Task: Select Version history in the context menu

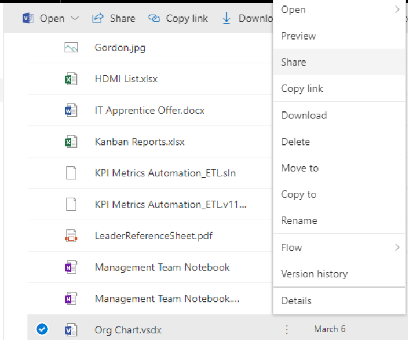Action: (x=339, y=274)
